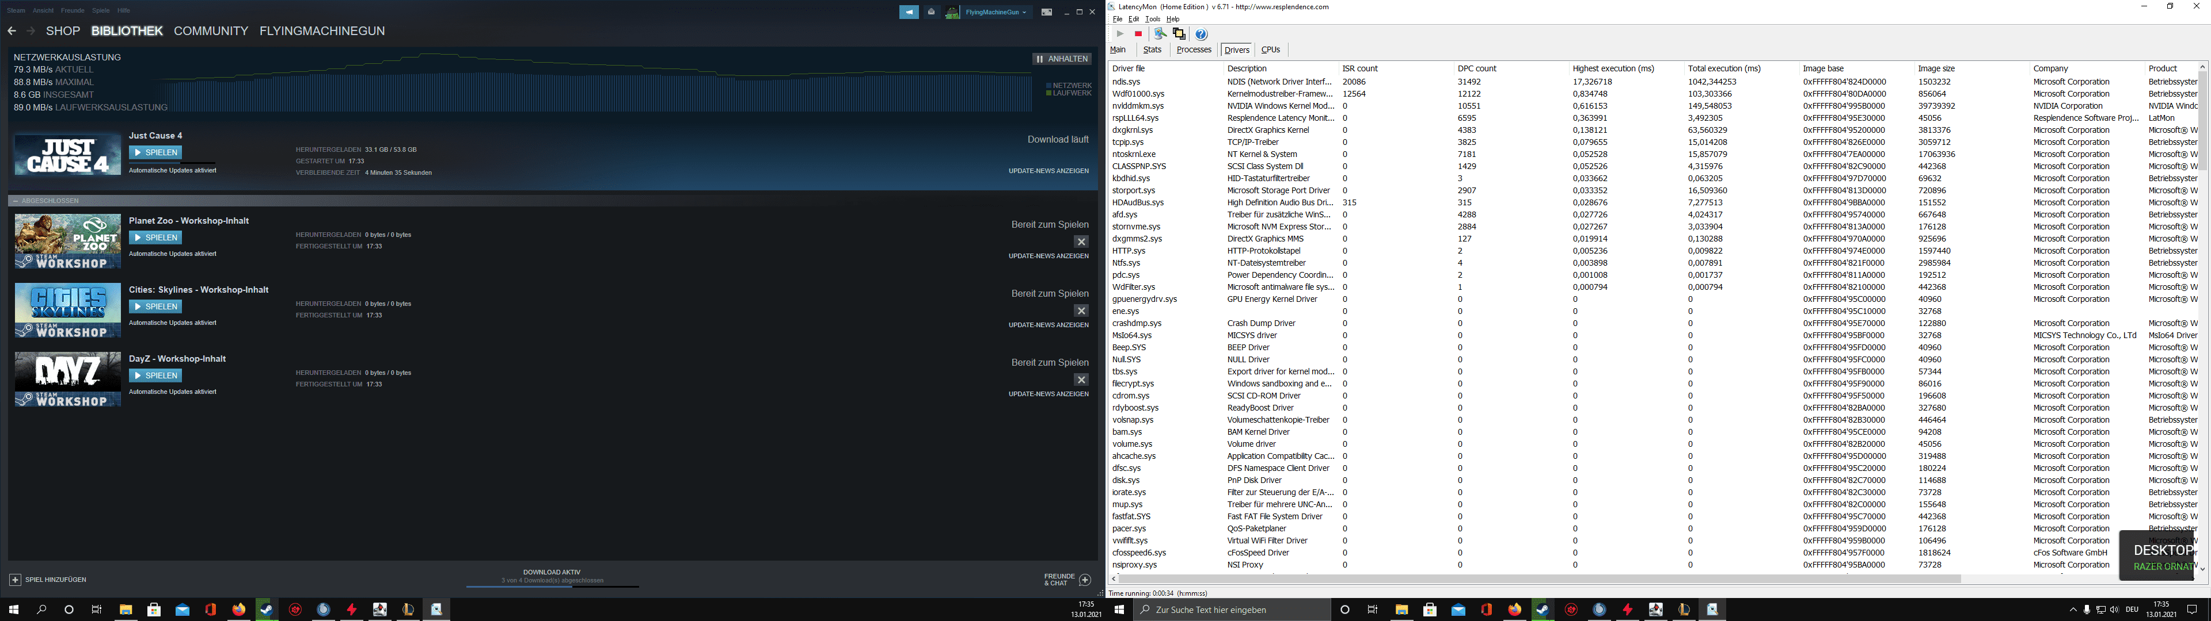Switch to LatencyMon Processes tab

pos(1194,50)
